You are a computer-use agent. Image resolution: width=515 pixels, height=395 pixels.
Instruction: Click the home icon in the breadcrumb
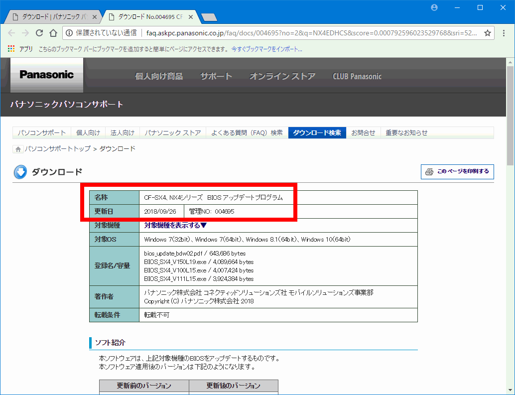click(17, 148)
